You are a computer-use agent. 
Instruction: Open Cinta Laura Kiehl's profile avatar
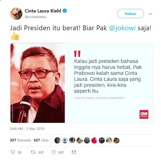coord(16,14)
